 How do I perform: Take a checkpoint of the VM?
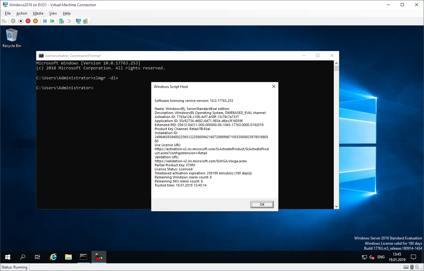[x=61, y=21]
